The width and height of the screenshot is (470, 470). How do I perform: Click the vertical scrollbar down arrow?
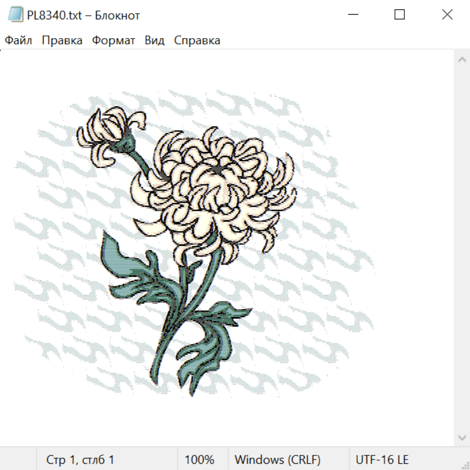click(x=462, y=438)
